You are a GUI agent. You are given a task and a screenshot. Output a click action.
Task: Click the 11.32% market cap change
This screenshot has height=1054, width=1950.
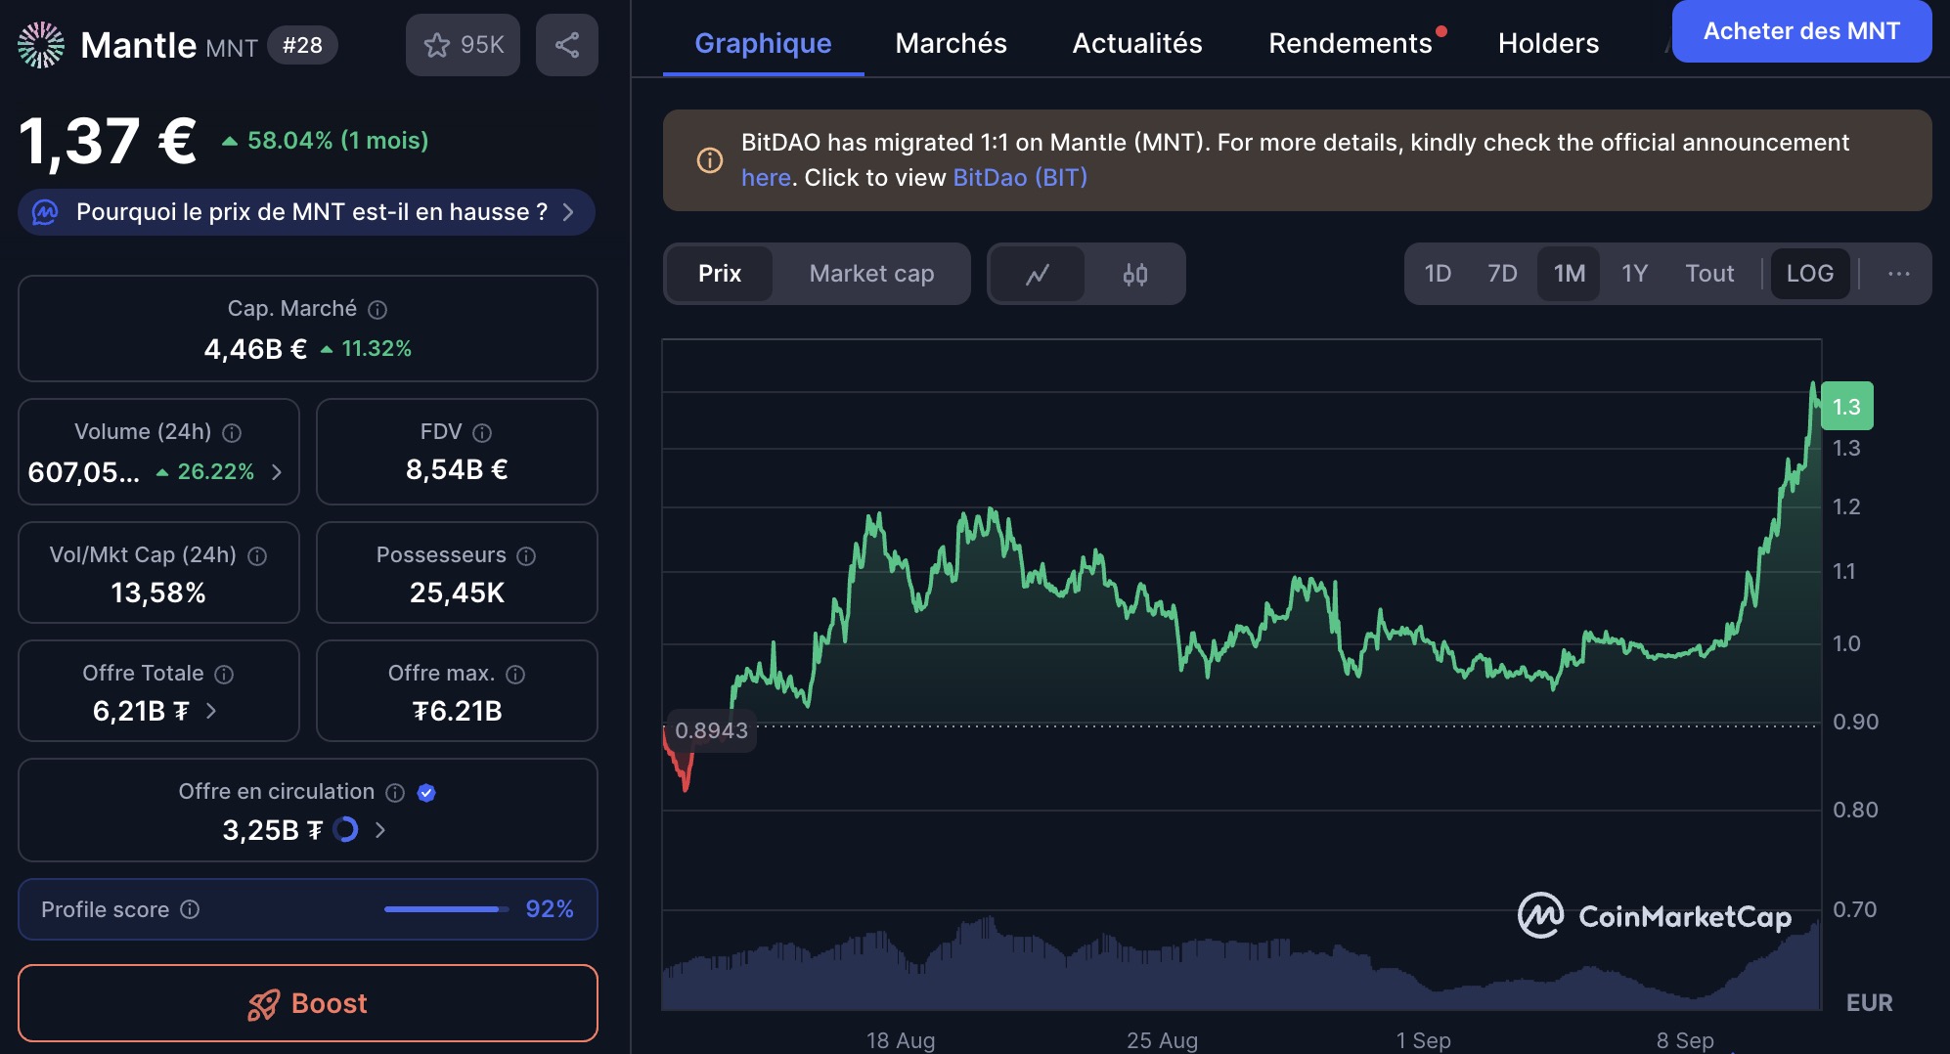click(377, 349)
